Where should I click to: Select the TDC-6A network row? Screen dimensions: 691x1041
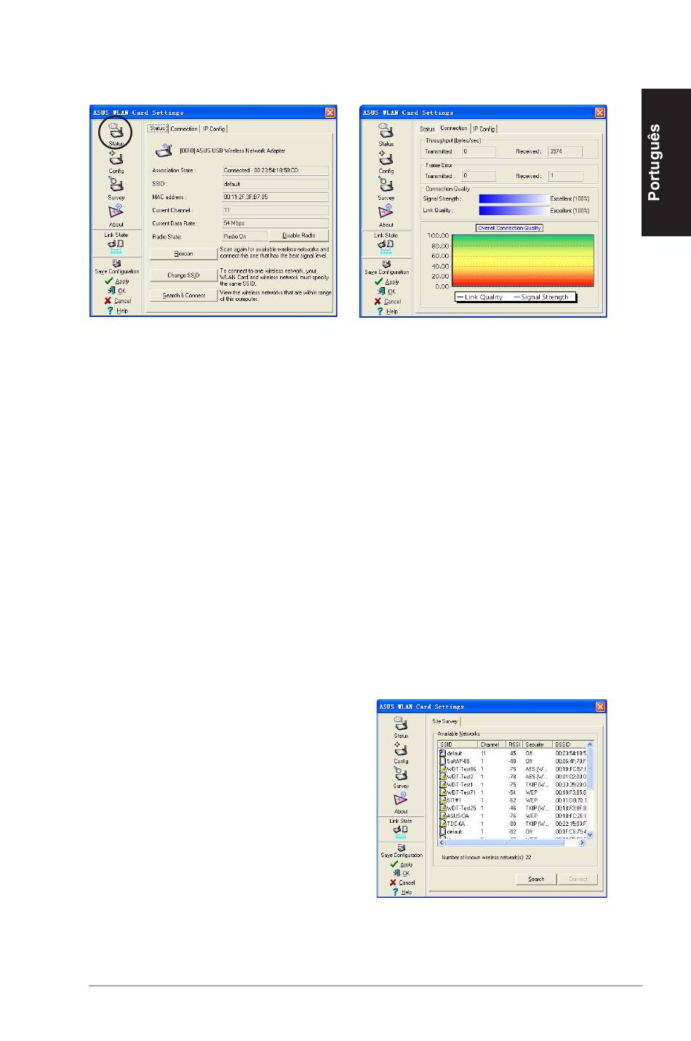512,824
